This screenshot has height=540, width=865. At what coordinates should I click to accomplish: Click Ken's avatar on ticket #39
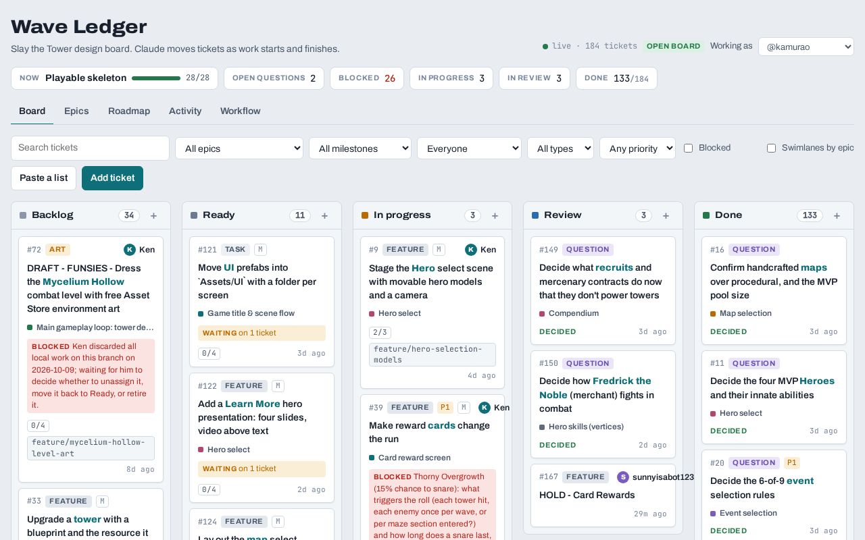(485, 408)
